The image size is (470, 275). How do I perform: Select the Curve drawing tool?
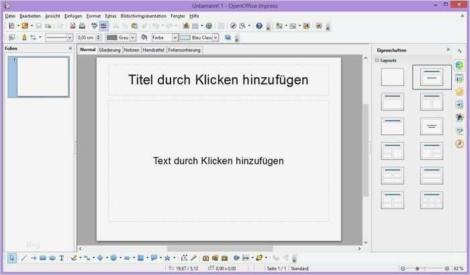73,258
